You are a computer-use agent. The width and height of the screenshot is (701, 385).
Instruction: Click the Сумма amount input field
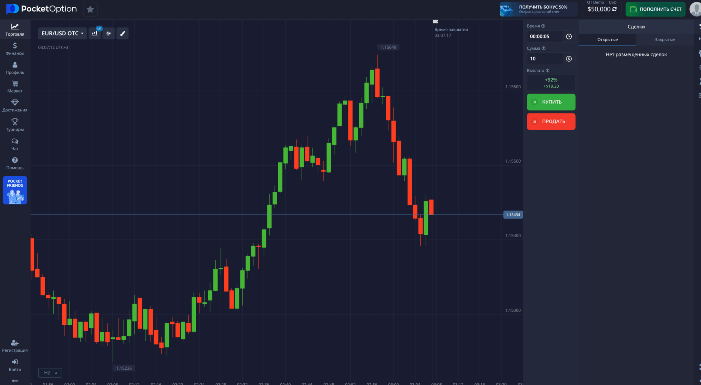pyautogui.click(x=545, y=59)
